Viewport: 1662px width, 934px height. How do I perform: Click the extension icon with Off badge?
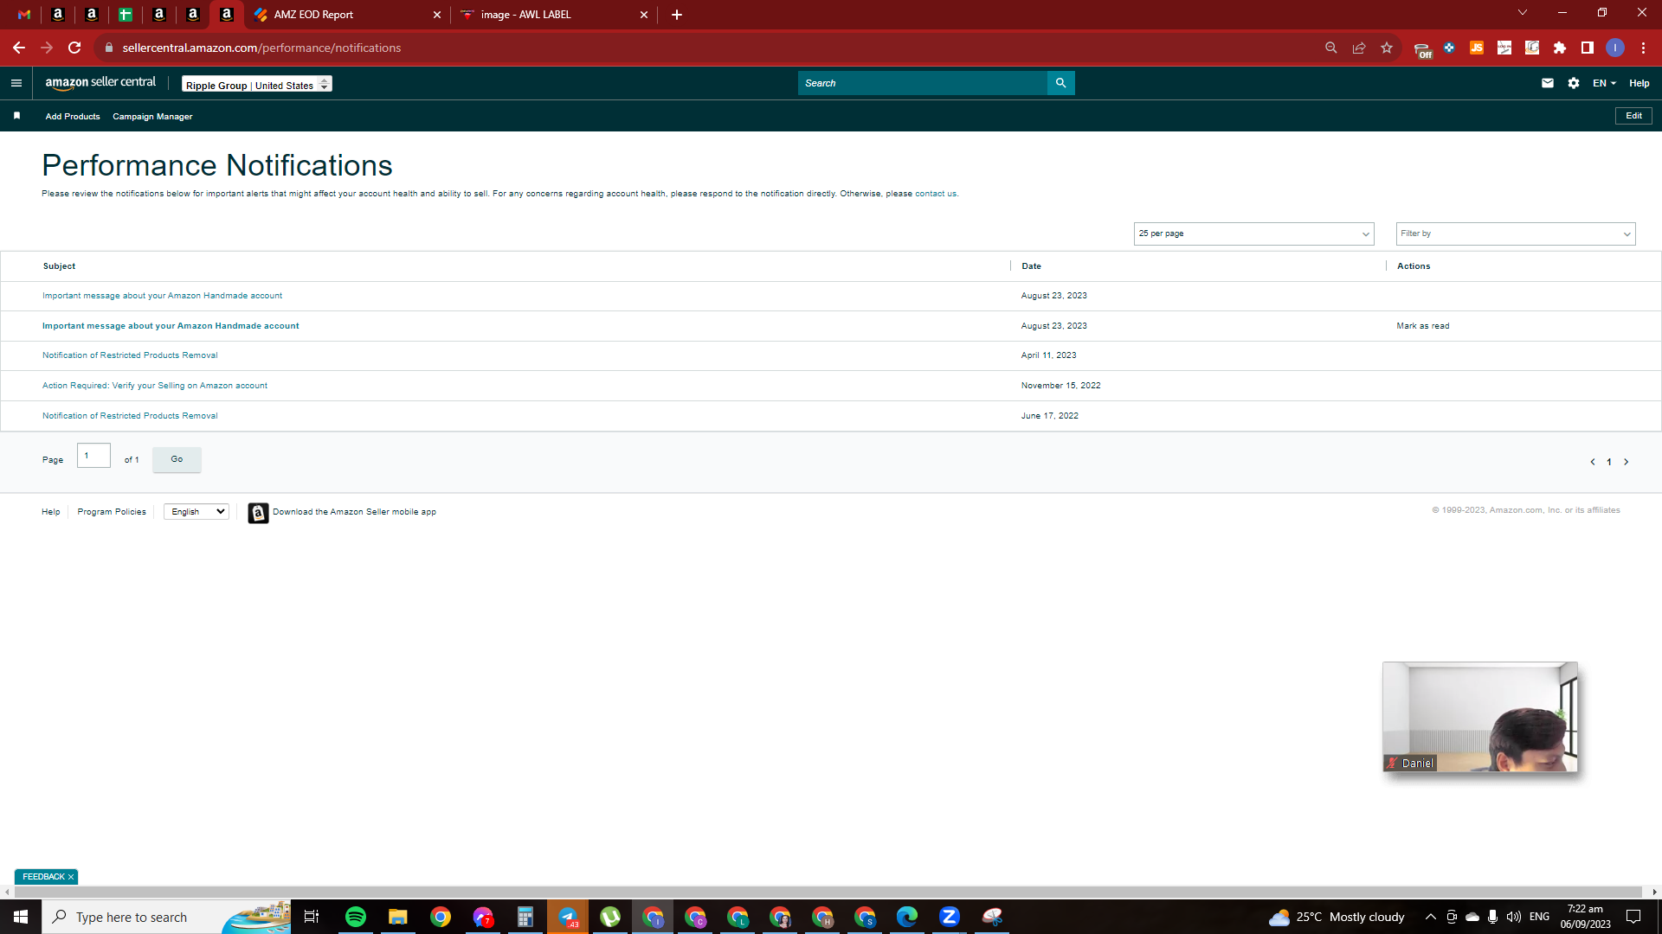1422,49
